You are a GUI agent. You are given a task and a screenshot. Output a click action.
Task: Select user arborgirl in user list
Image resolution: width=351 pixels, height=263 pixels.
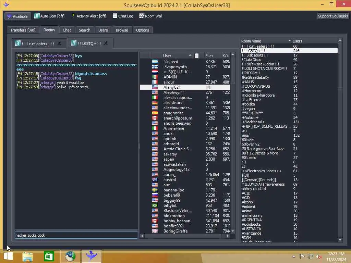(x=171, y=144)
